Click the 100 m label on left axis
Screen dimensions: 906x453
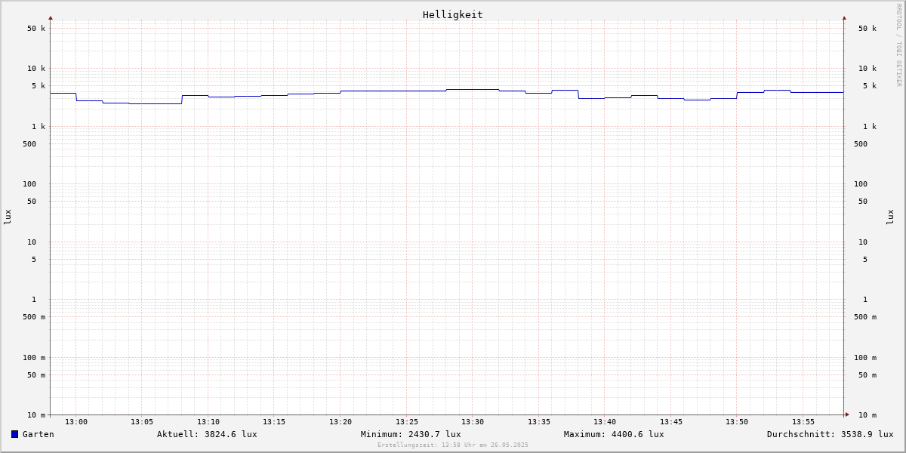pos(34,358)
